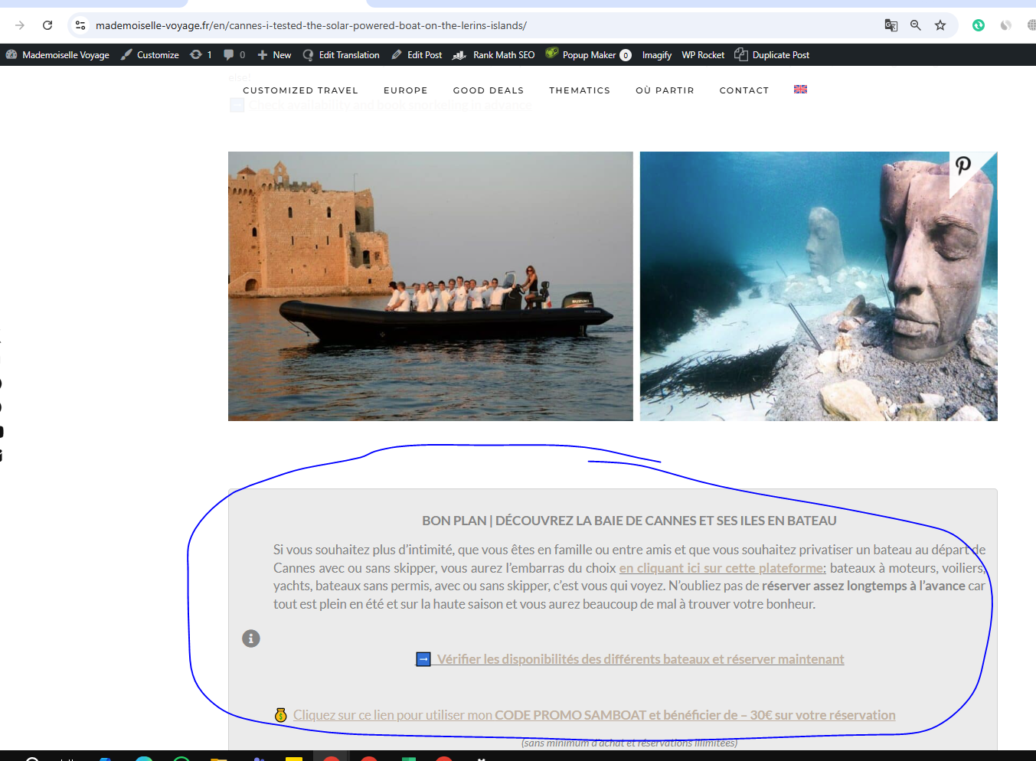Click Duplicate Post in admin bar
Image resolution: width=1036 pixels, height=761 pixels.
[x=773, y=55]
